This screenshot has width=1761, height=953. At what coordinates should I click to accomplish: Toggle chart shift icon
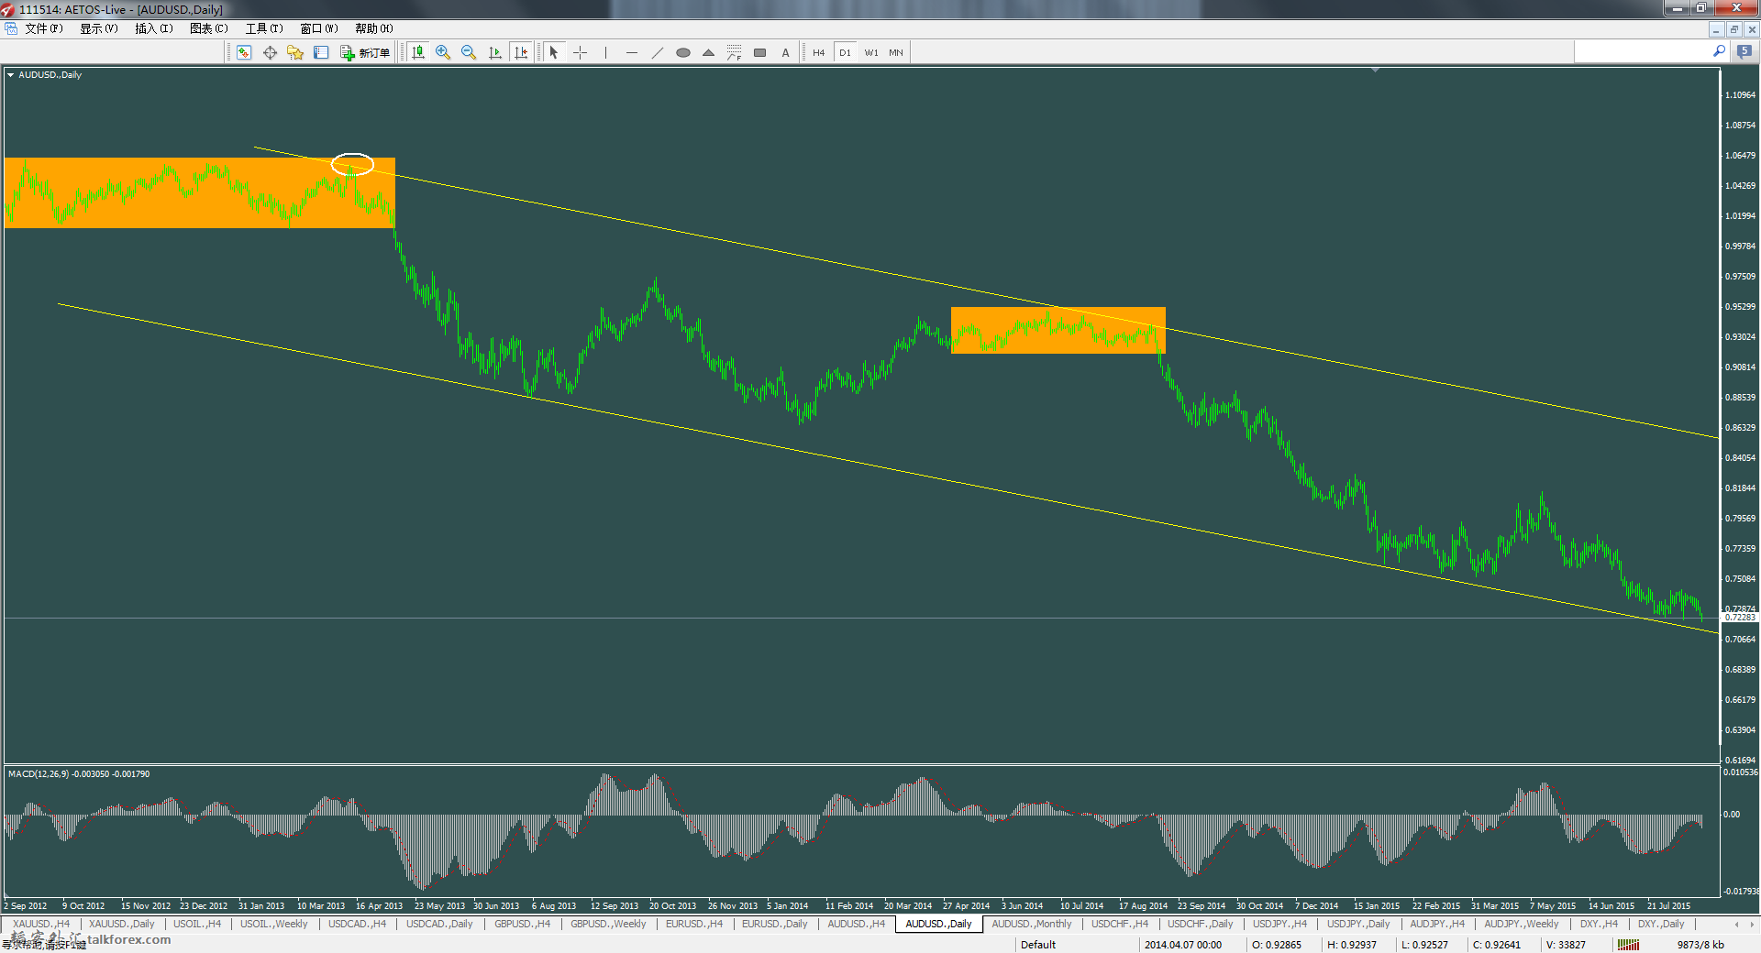click(x=521, y=52)
